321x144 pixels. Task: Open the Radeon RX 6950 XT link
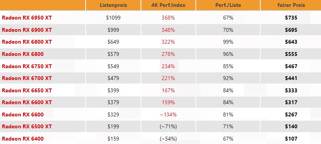click(27, 18)
